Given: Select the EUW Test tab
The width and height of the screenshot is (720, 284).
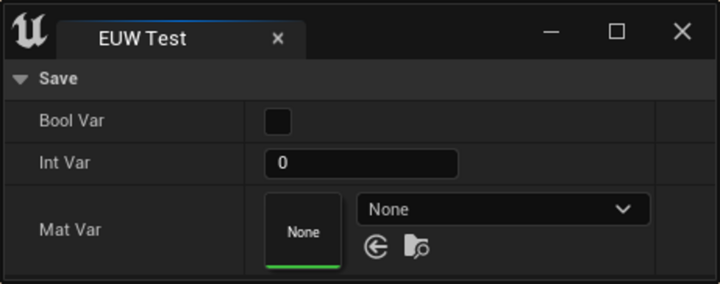Looking at the screenshot, I should (x=142, y=39).
